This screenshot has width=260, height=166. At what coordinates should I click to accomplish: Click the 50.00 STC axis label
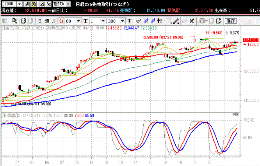(x=248, y=137)
